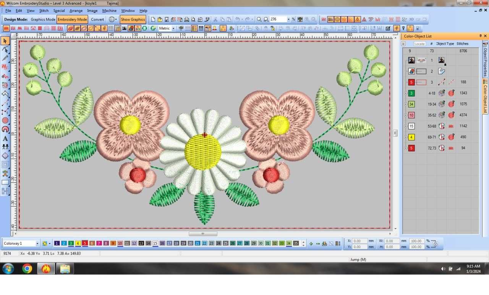Select the red circle digitizing tool
Screen dimensions: 489x295
(5, 120)
